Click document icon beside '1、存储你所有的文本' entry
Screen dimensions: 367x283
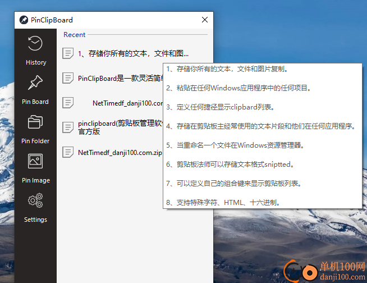point(68,53)
